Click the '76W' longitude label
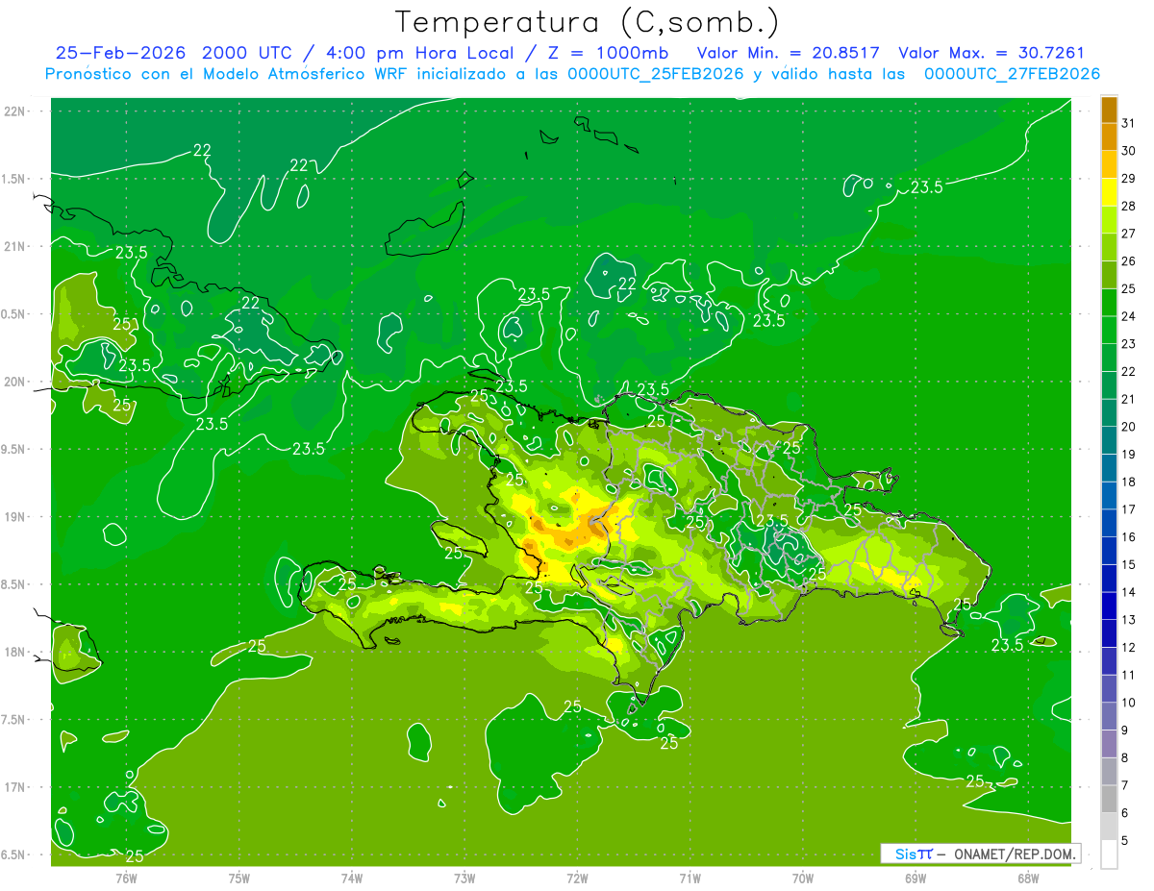1154x891 pixels. coord(126,878)
